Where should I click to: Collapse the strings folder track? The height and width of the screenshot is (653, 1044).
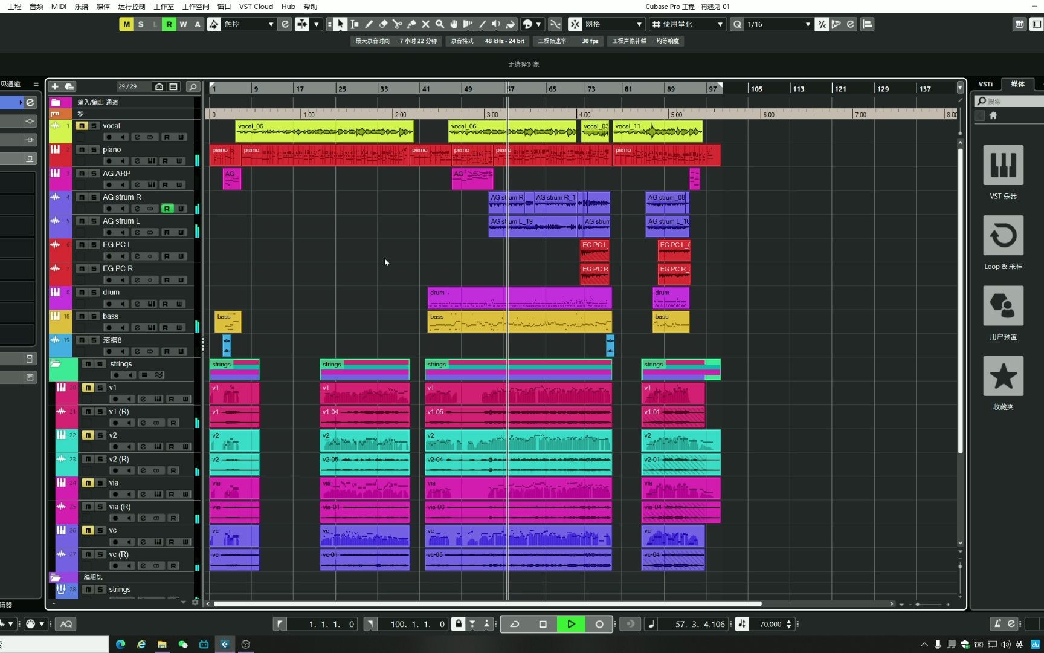[x=56, y=364]
